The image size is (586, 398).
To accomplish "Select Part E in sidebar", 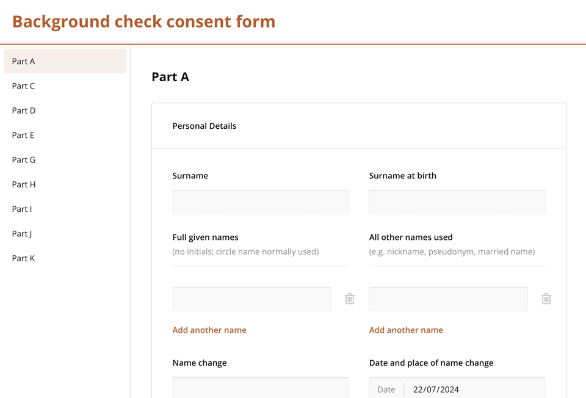I will (65, 135).
